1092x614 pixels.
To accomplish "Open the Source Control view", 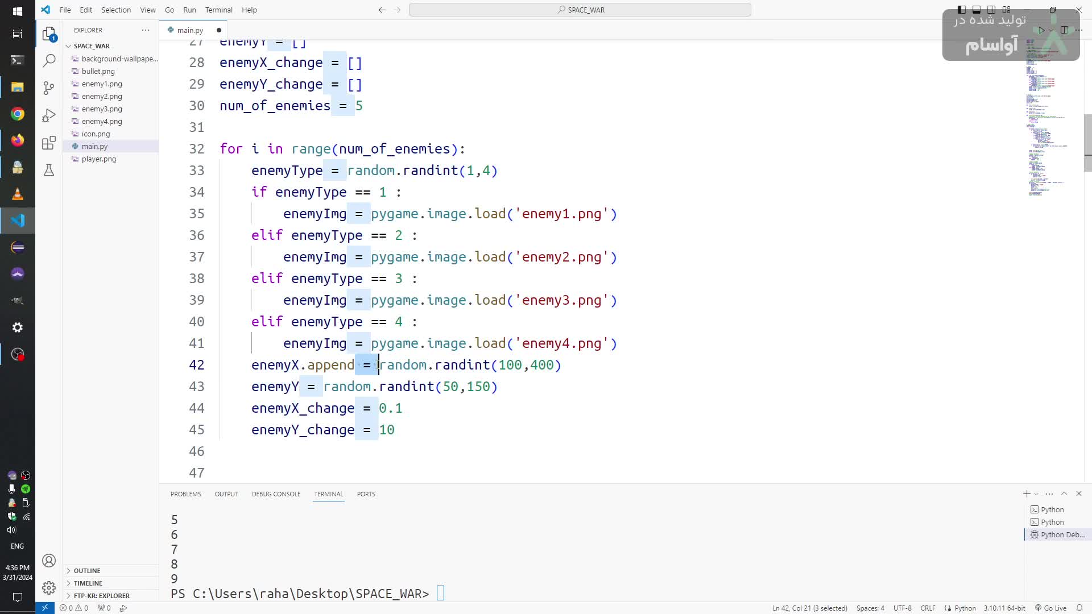I will coord(49,88).
